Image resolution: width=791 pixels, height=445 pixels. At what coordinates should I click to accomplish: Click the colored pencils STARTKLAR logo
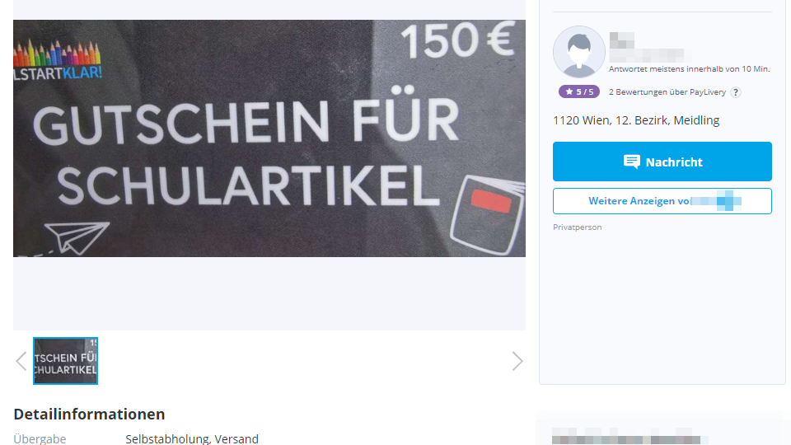(57, 60)
